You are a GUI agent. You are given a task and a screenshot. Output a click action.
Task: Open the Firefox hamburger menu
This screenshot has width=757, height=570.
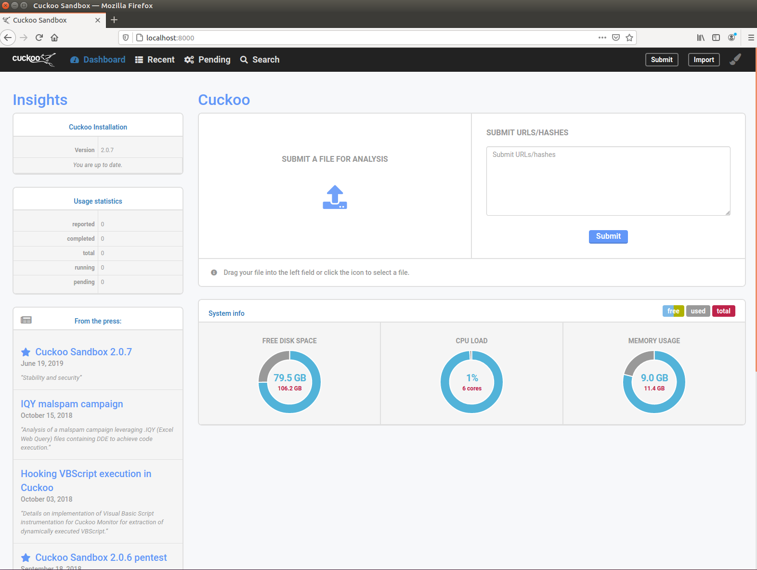point(751,38)
